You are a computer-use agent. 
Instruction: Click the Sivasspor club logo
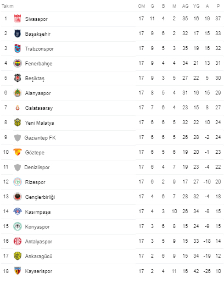click(x=18, y=19)
